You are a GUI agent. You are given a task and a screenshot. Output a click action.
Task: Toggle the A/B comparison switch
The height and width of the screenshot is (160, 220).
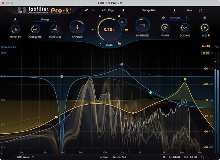pyautogui.click(x=104, y=10)
